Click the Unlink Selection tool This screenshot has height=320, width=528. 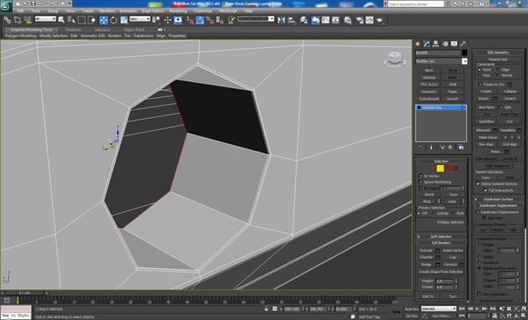coord(18,20)
